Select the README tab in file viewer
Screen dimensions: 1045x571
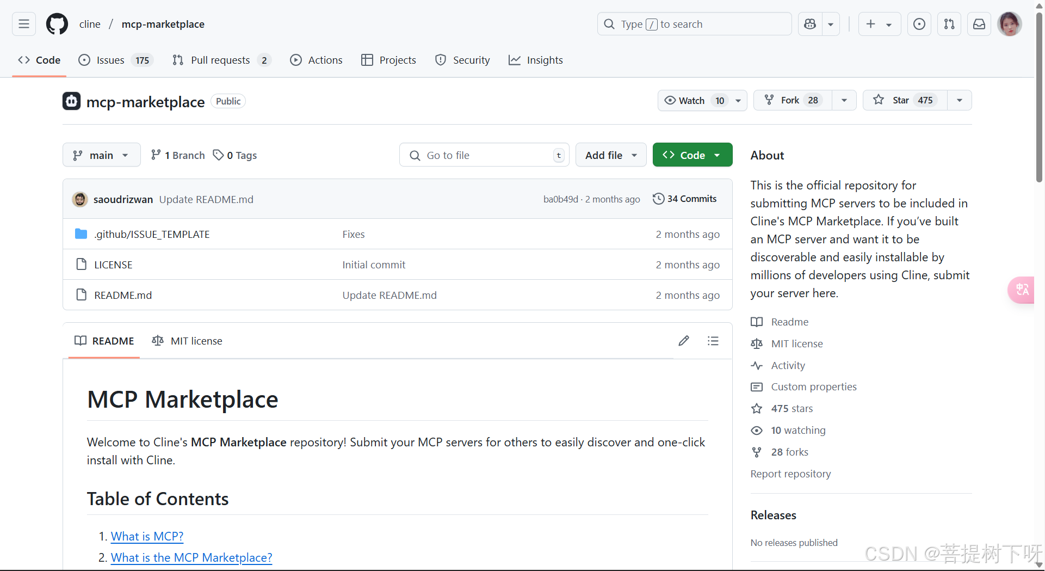click(x=104, y=341)
